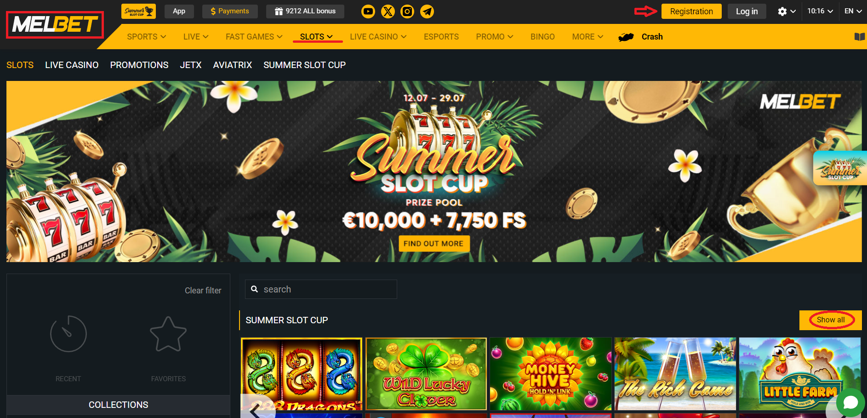The width and height of the screenshot is (867, 418).
Task: Click the MELBET logo
Action: [55, 24]
